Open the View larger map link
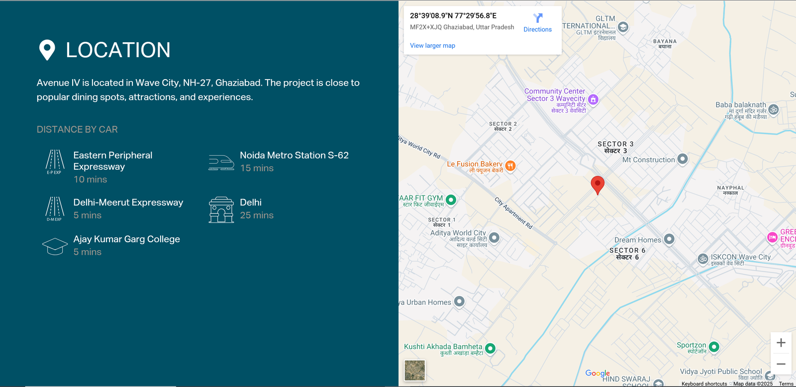 click(x=432, y=45)
